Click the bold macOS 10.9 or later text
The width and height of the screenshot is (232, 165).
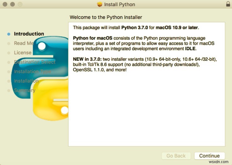(x=177, y=27)
